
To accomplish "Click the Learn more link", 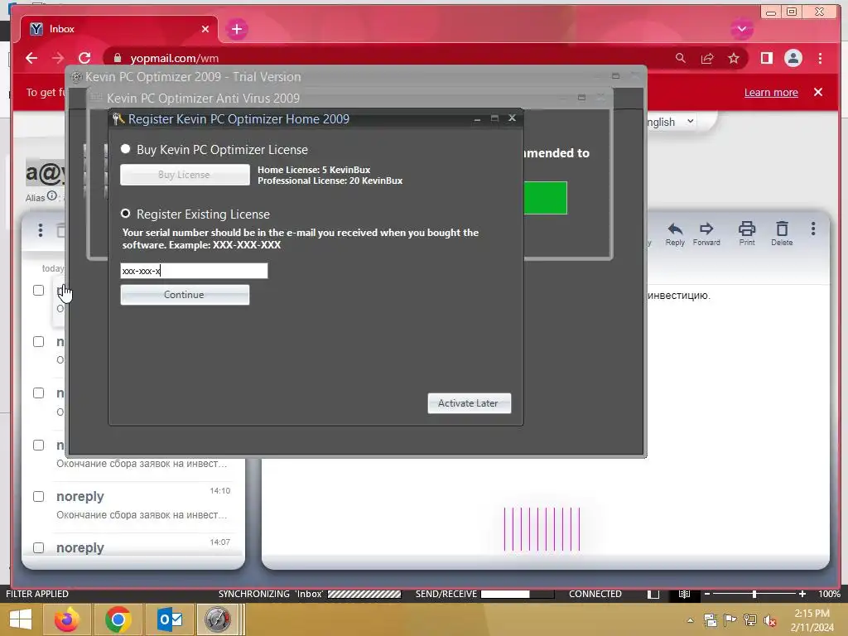I will pos(771,93).
